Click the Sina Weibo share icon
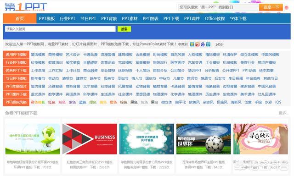The height and width of the screenshot is (176, 294). coord(197,44)
